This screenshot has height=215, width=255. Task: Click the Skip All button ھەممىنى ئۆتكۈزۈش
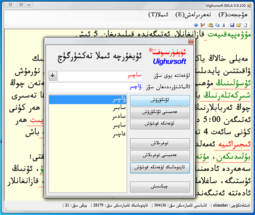[160, 112]
